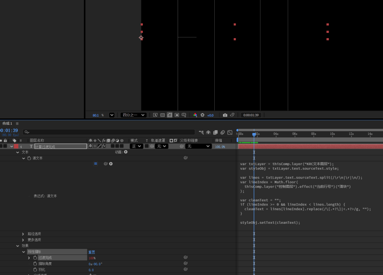This screenshot has width=383, height=275.
Task: Expand the 路径选项 group
Action: pos(23,234)
